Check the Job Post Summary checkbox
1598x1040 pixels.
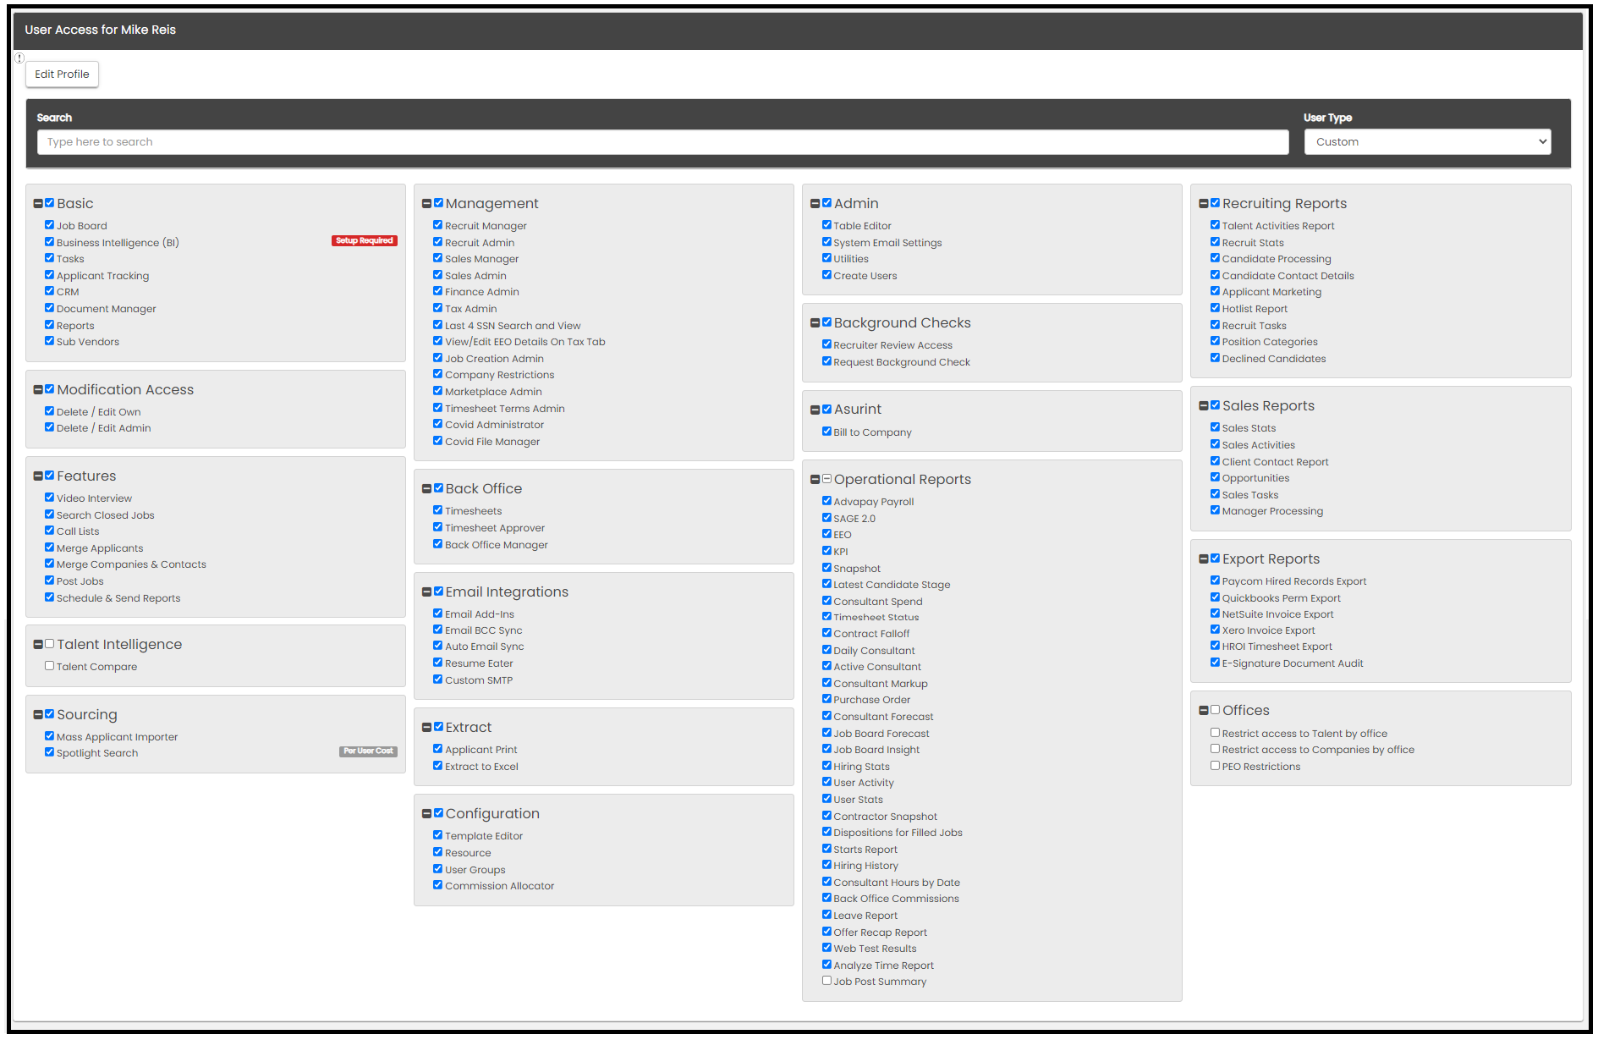tap(826, 981)
